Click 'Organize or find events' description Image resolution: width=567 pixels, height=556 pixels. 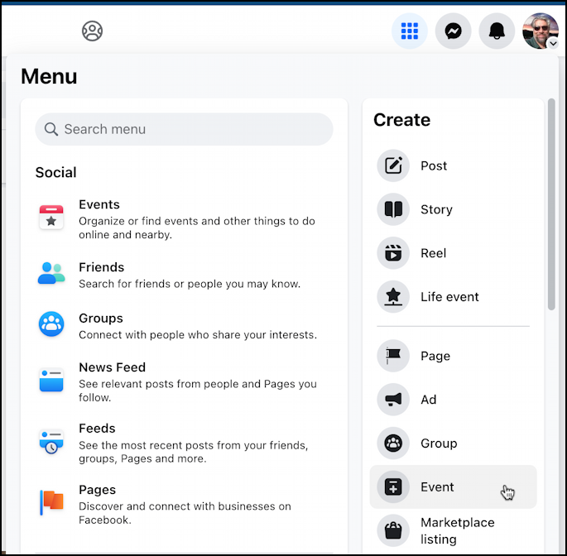pos(197,228)
